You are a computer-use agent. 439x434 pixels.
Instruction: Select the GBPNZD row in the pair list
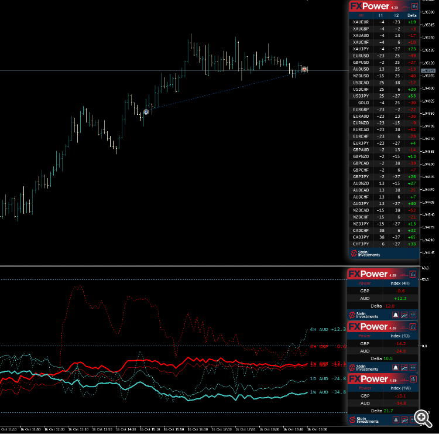[384, 156]
